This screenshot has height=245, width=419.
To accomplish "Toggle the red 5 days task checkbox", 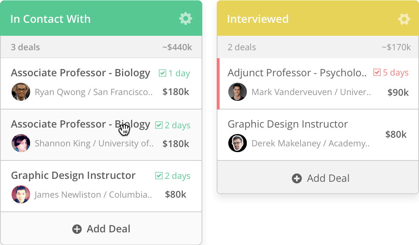I will (377, 72).
